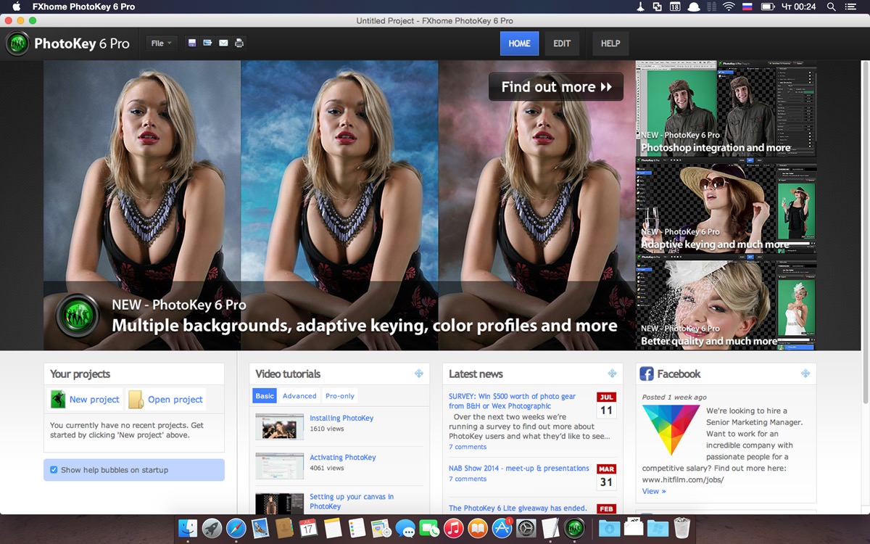Click the email envelope icon in toolbar
The width and height of the screenshot is (870, 544).
[223, 43]
